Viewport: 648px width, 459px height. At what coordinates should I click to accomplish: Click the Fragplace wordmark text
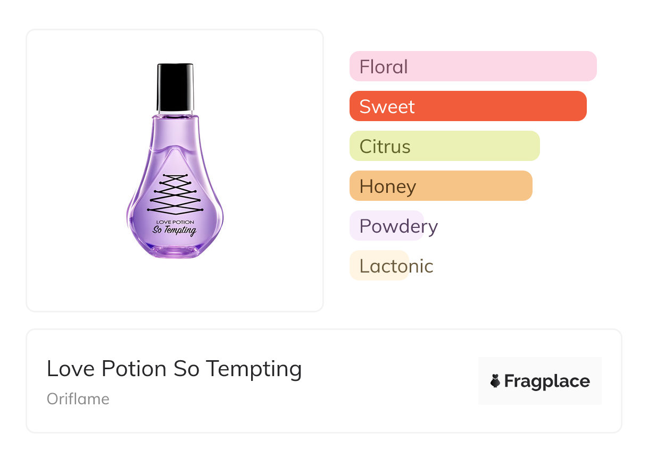(x=547, y=381)
